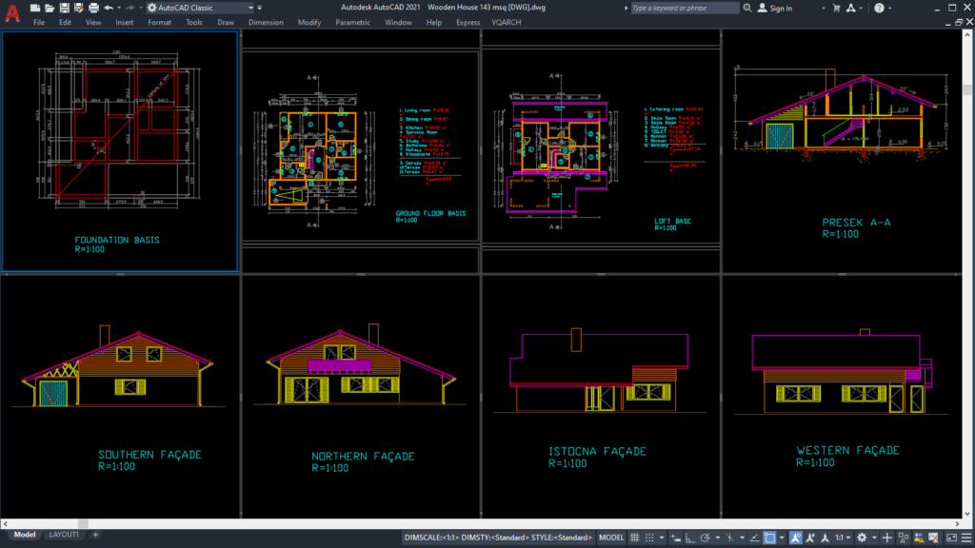The width and height of the screenshot is (975, 548).
Task: Click the MODEL space button in status bar
Action: pyautogui.click(x=611, y=538)
